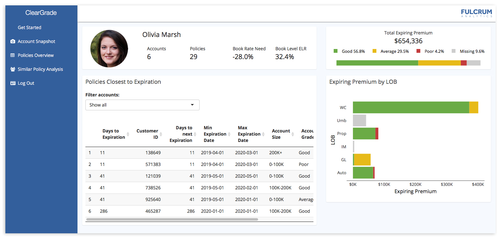Click the Accounts count 6

(x=149, y=57)
